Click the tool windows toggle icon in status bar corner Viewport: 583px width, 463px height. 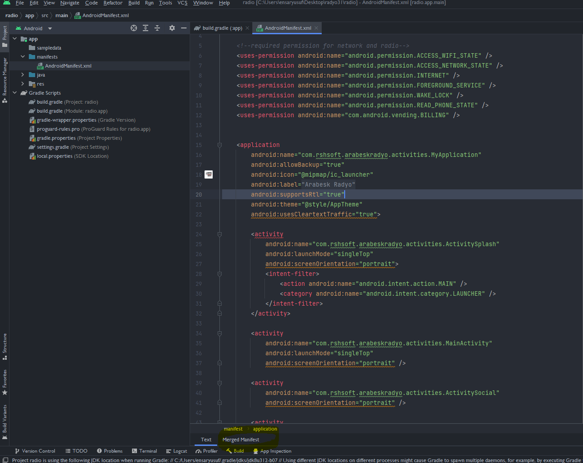(x=5, y=460)
